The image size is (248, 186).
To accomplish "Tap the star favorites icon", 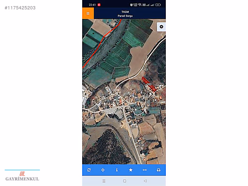I will [x=131, y=170].
